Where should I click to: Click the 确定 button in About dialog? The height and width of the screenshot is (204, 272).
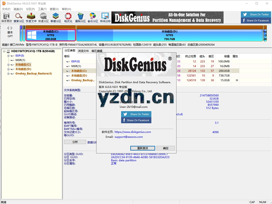pyautogui.click(x=165, y=148)
